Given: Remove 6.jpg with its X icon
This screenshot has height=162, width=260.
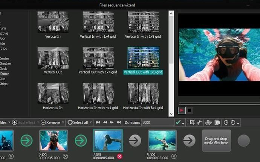Looking at the screenshot, I should (65, 156).
